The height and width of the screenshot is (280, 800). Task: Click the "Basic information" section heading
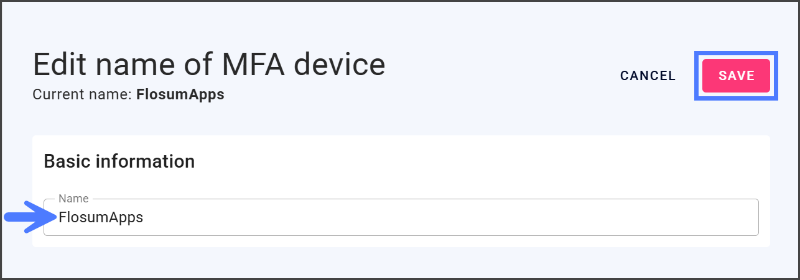click(x=119, y=161)
